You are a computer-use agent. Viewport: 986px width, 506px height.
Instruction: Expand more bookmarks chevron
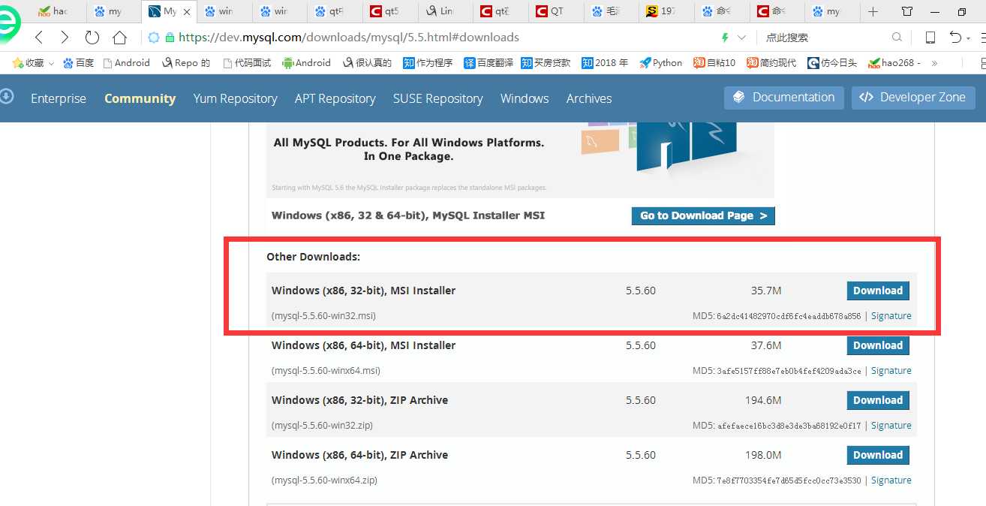pyautogui.click(x=934, y=63)
